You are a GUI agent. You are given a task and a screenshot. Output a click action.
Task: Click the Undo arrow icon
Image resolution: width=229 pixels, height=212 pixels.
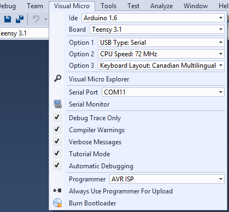(x=36, y=19)
